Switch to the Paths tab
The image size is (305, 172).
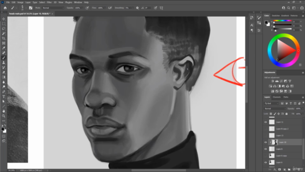pyautogui.click(x=285, y=97)
